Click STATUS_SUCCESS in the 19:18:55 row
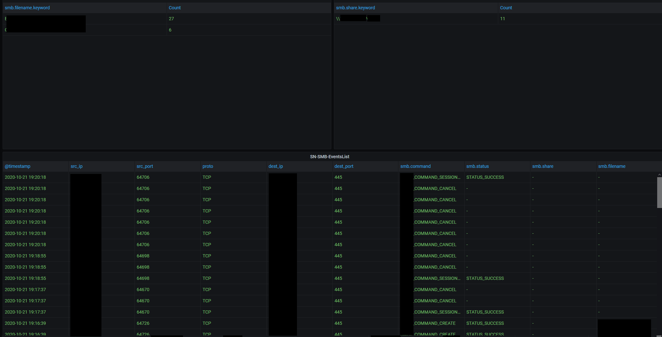Screen dimensions: 662x337 click(x=485, y=278)
